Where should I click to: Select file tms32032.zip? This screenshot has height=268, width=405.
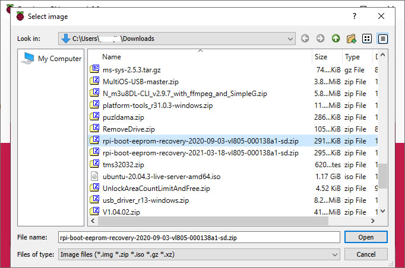tap(123, 165)
